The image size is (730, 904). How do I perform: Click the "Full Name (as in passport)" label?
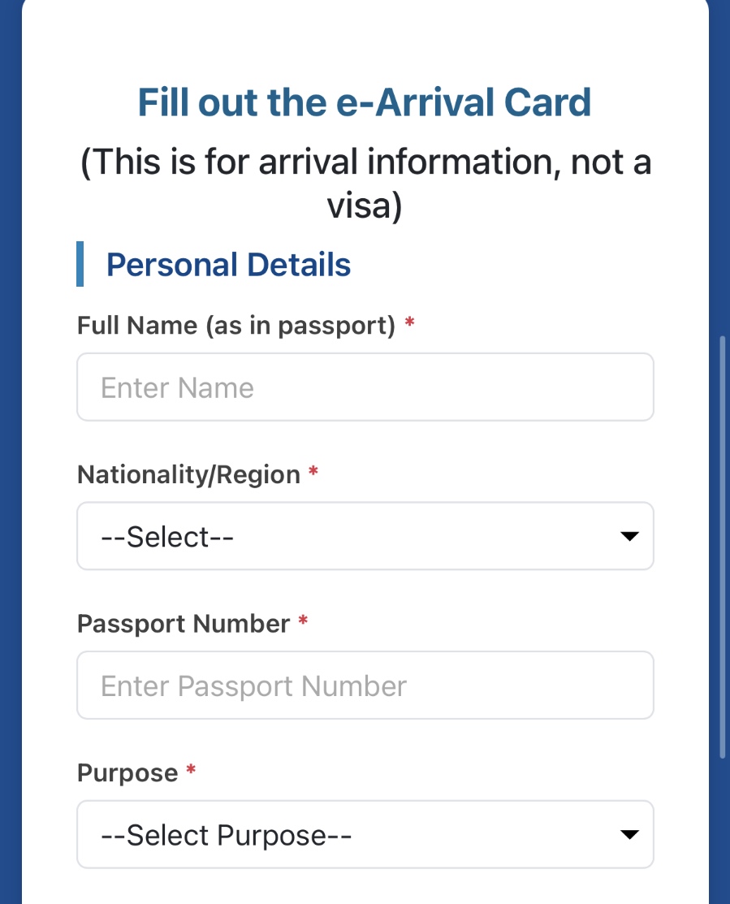(x=235, y=326)
